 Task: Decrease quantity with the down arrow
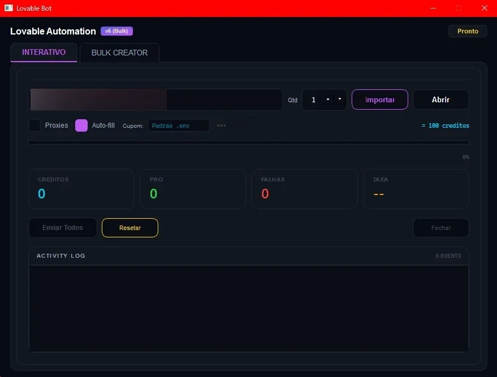(340, 99)
